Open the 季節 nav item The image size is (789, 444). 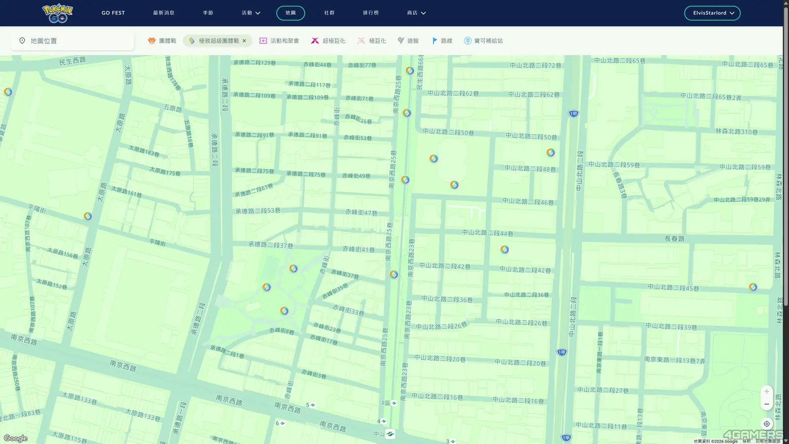pyautogui.click(x=208, y=13)
